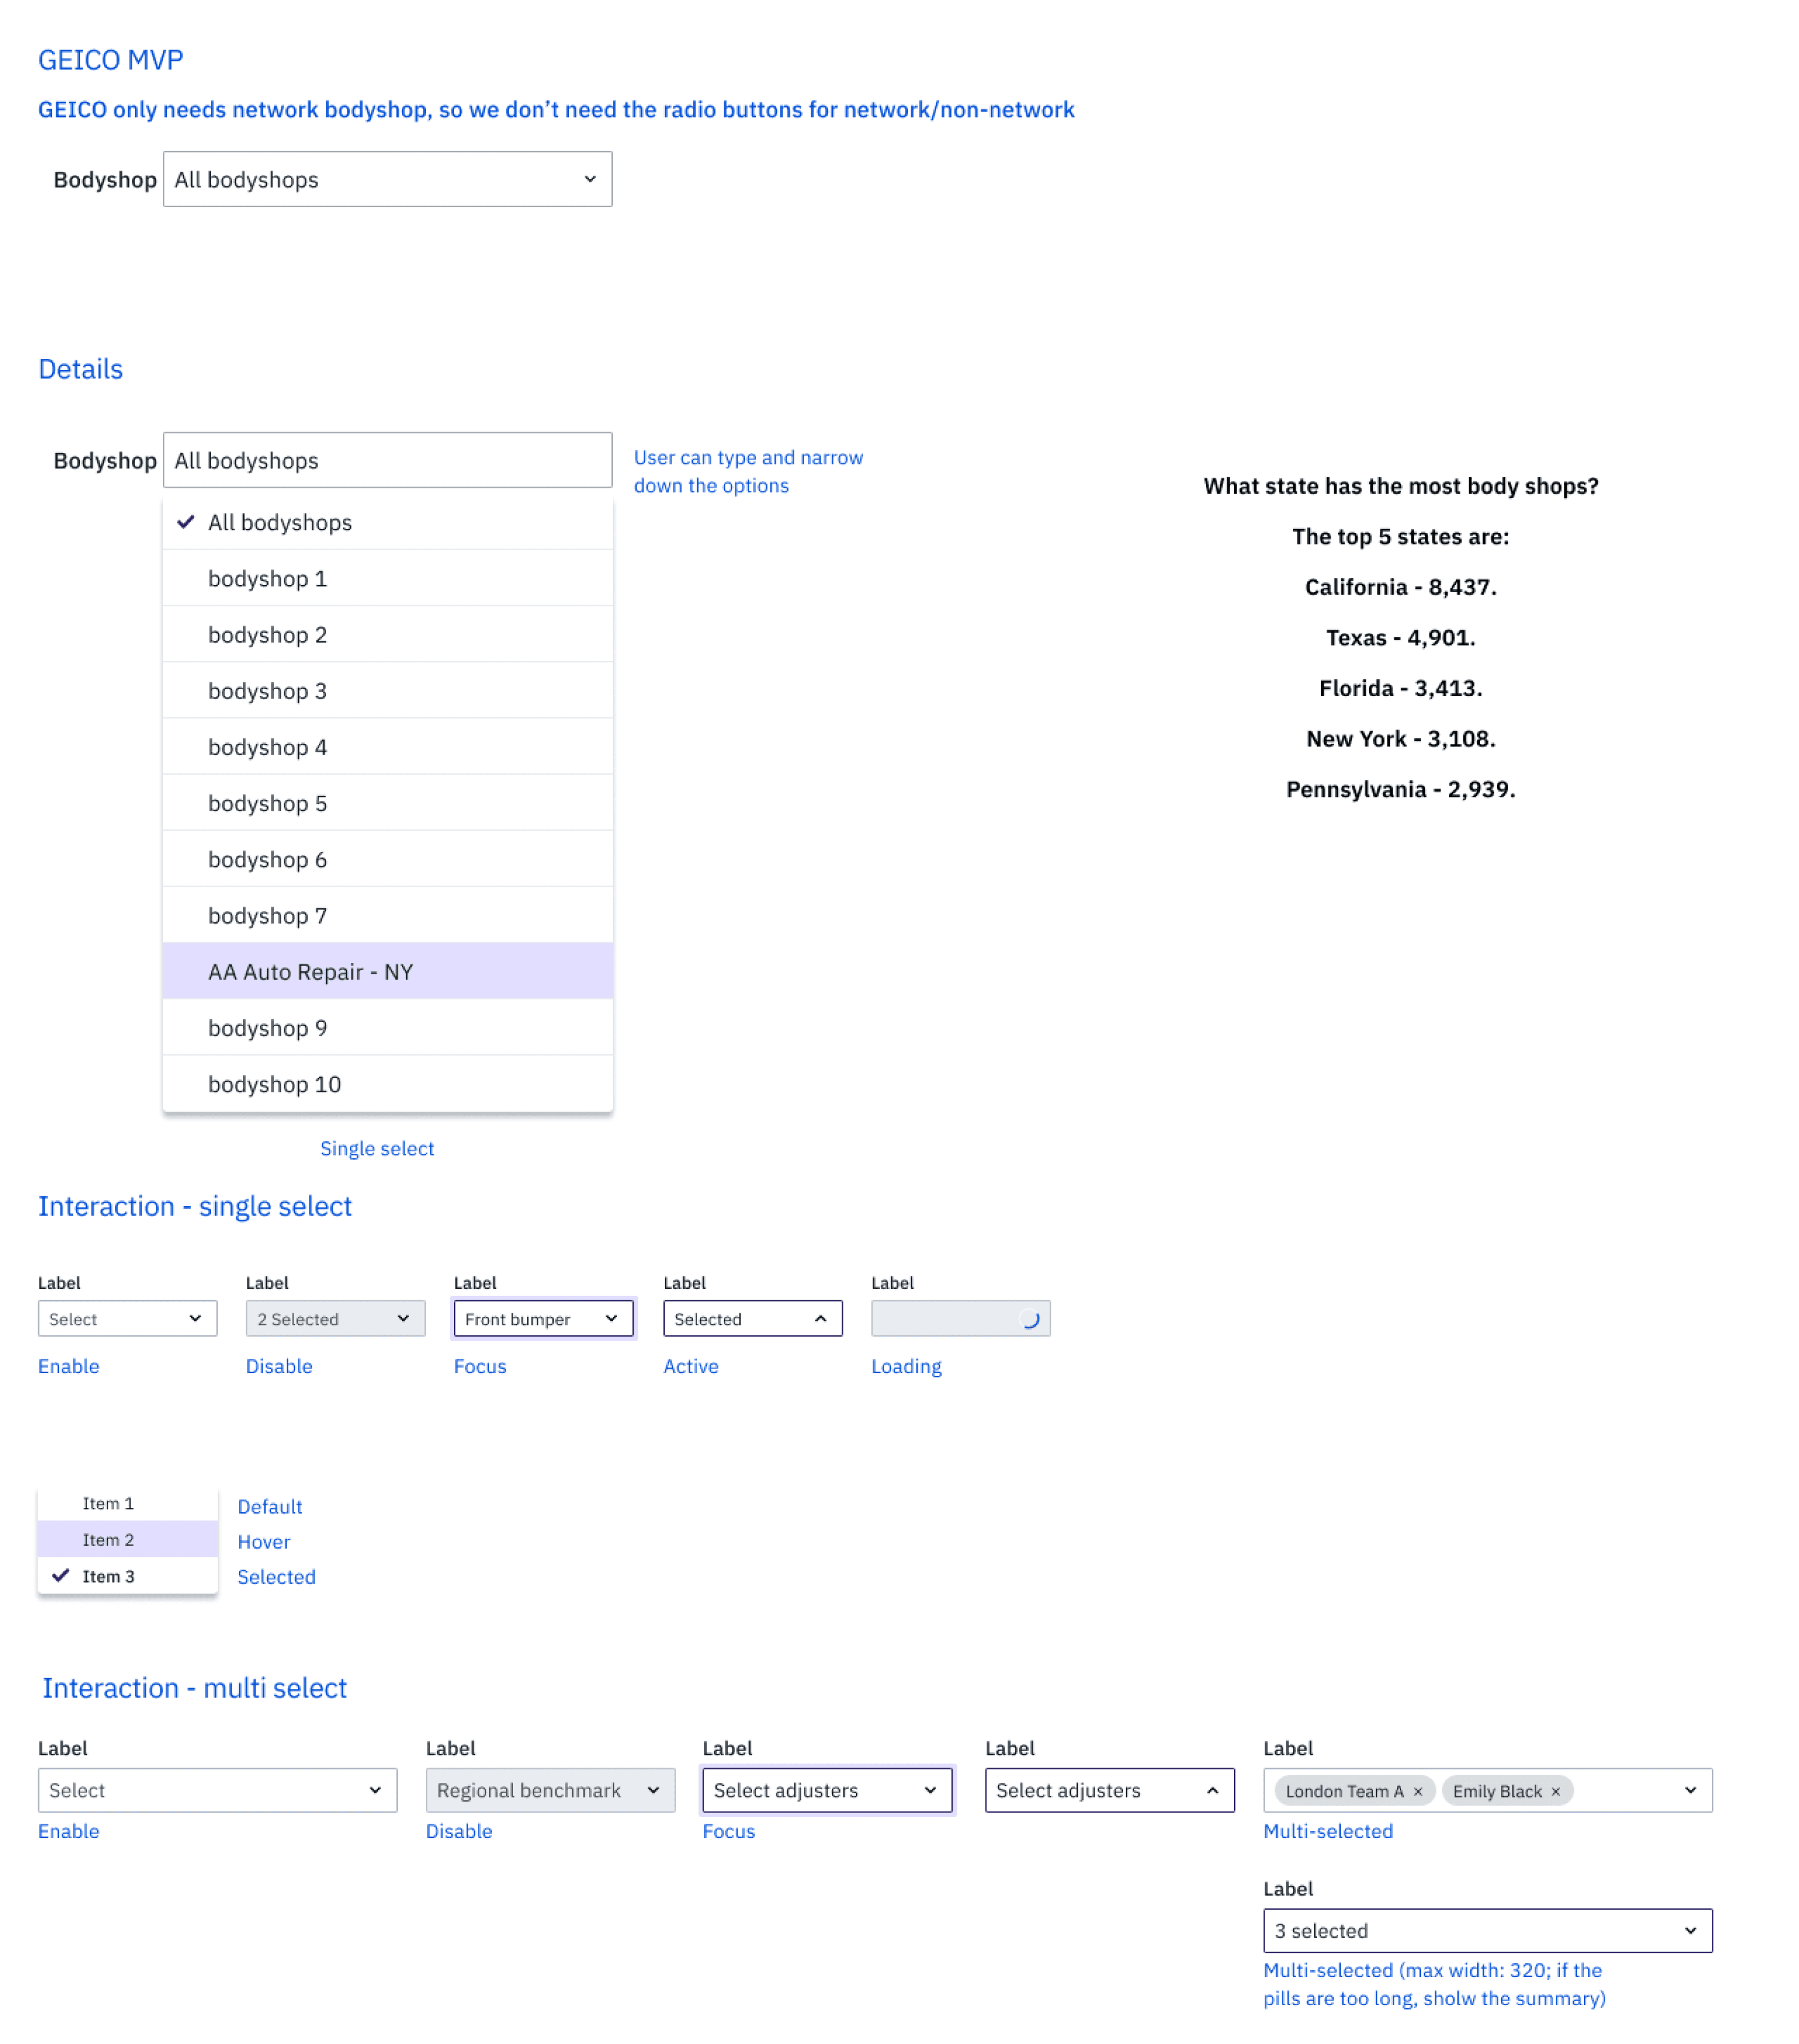
Task: Click Details Bodyshop text input field
Action: click(x=387, y=460)
